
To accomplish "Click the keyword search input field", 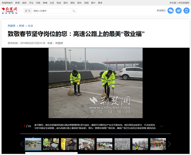I will pos(51,11).
